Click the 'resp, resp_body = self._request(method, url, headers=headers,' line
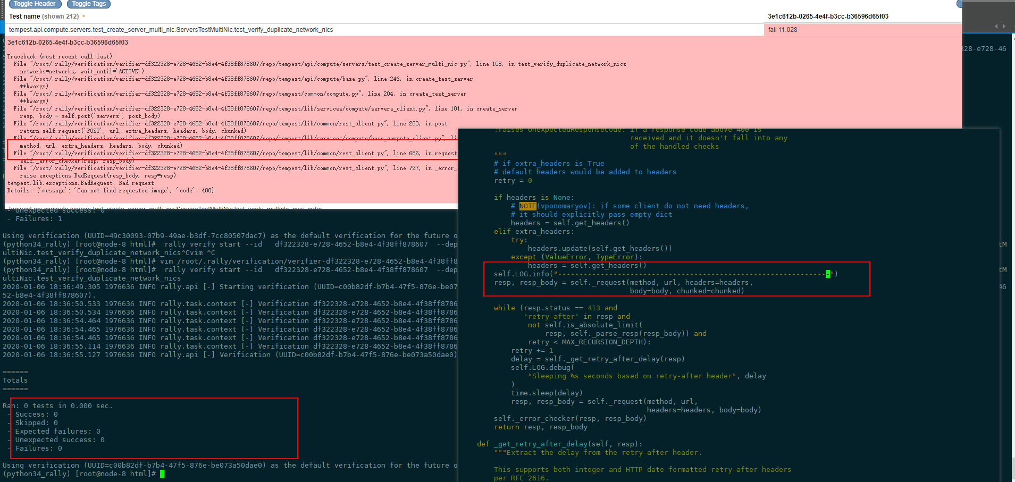Viewport: 1015px width, 482px height. point(623,282)
